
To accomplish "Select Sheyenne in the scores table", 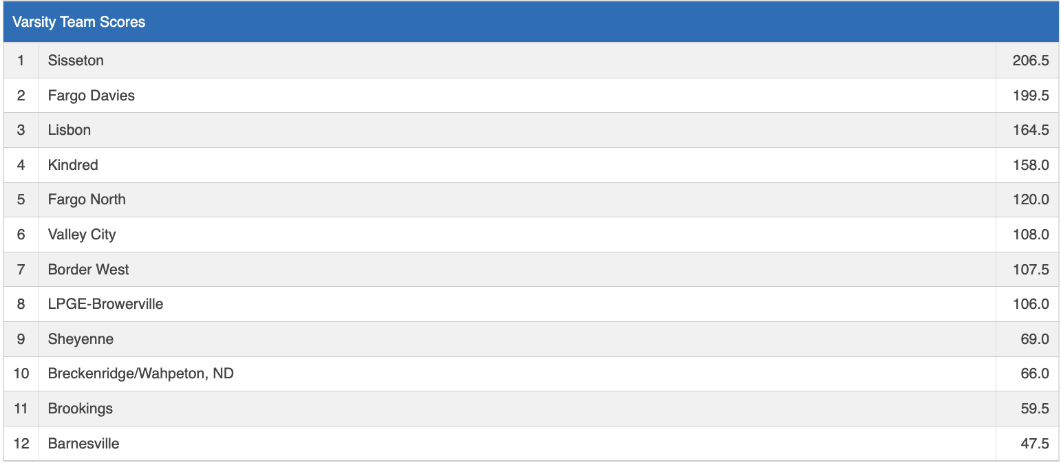I will point(81,339).
